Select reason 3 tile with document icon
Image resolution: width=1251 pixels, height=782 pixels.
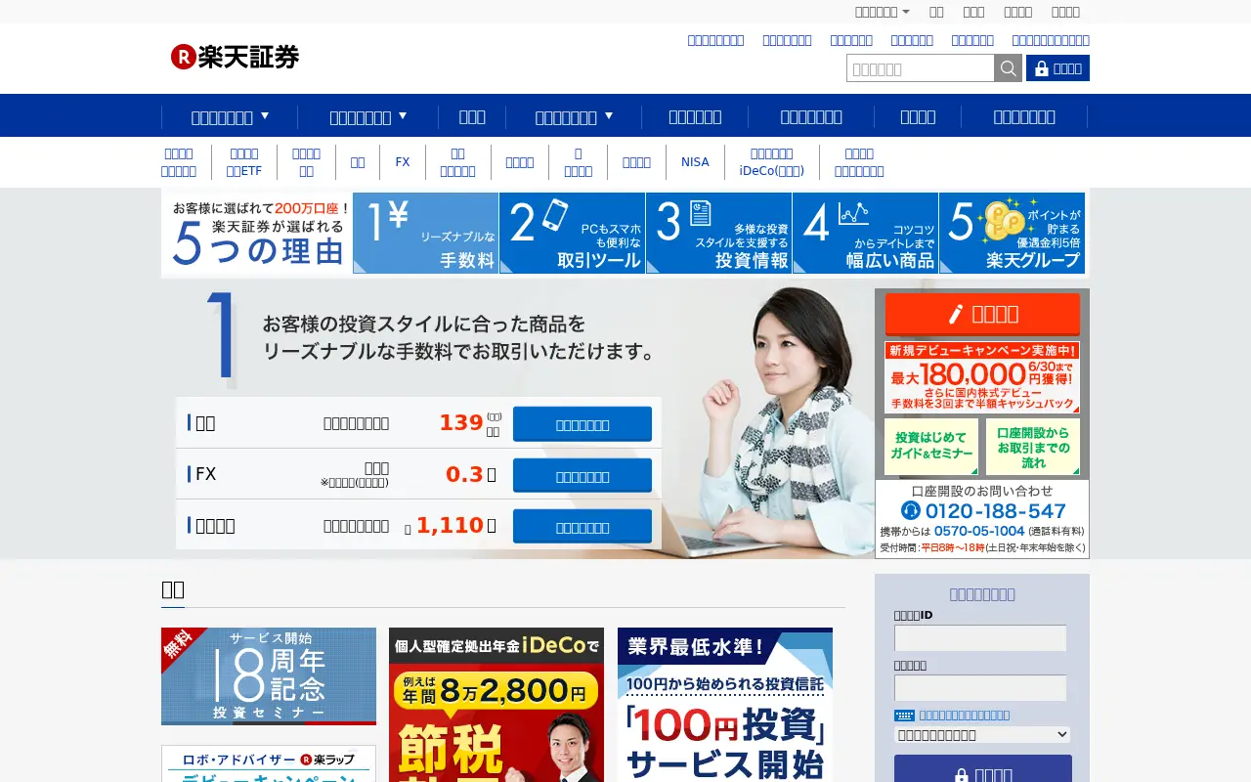coord(719,233)
